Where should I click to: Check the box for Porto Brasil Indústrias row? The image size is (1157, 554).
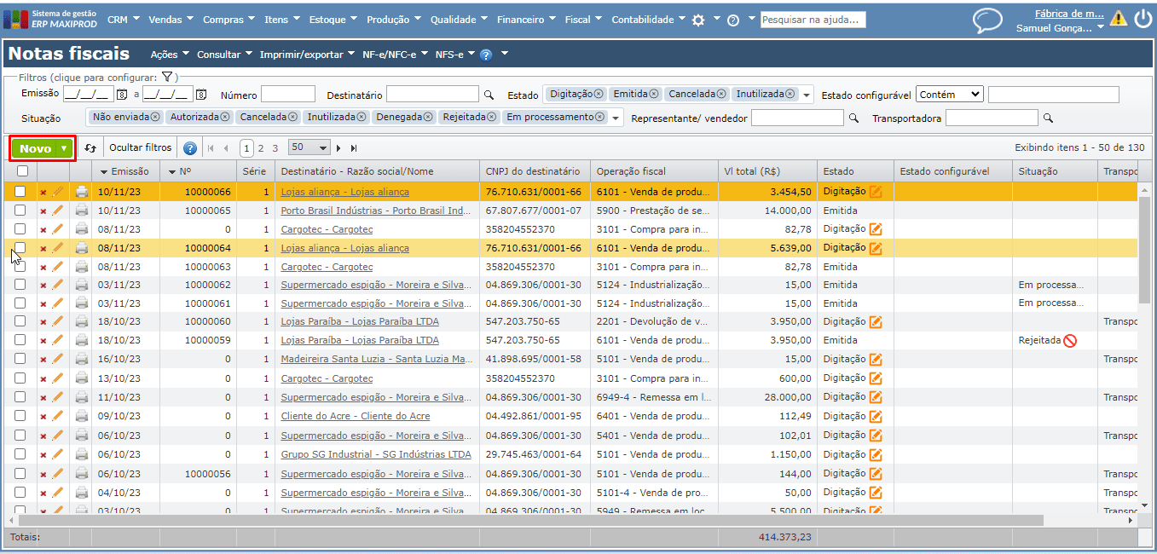tap(20, 211)
